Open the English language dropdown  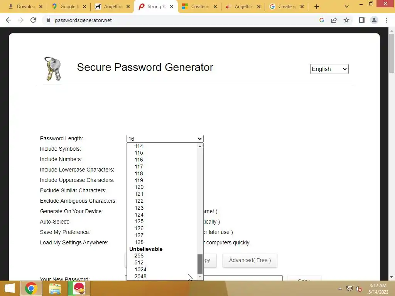(x=329, y=69)
